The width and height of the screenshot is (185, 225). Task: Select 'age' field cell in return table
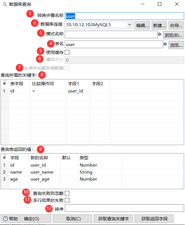19,179
